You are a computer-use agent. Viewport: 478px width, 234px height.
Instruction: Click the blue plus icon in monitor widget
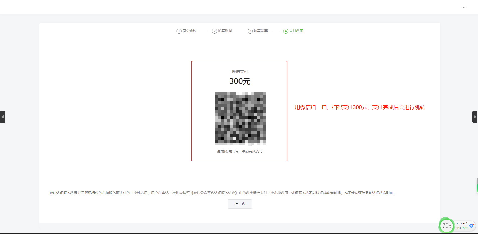tap(471, 226)
